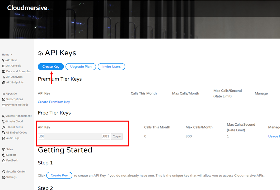The image size is (280, 190).
Task: Click the Subscriptions box icon
Action: (4, 99)
